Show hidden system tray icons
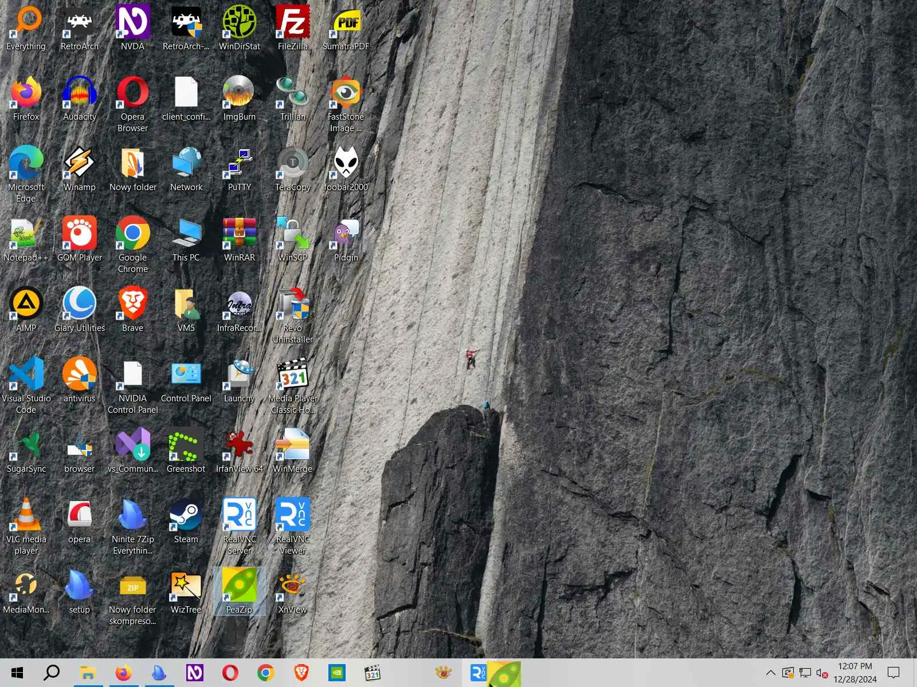917x687 pixels. 771,673
